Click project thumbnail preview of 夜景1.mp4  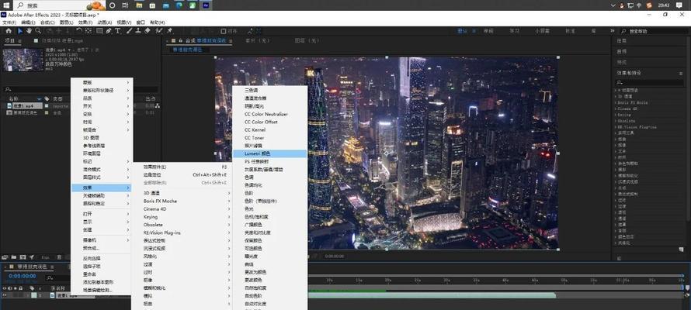[x=23, y=60]
